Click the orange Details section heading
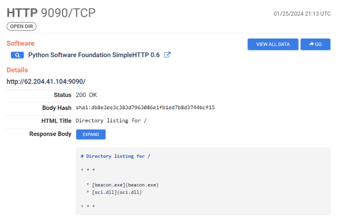The image size is (358, 223). pos(17,70)
